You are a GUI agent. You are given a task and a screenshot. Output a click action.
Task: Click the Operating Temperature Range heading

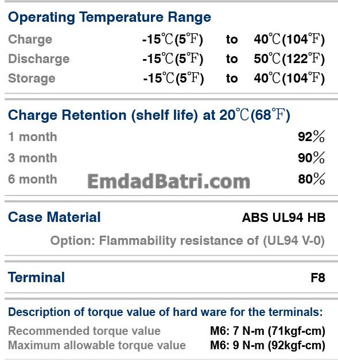coord(110,17)
